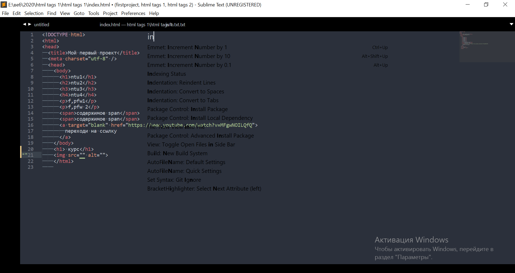Click line number 12 in the gutter
Viewport: 515px width, 273px height.
tap(31, 101)
